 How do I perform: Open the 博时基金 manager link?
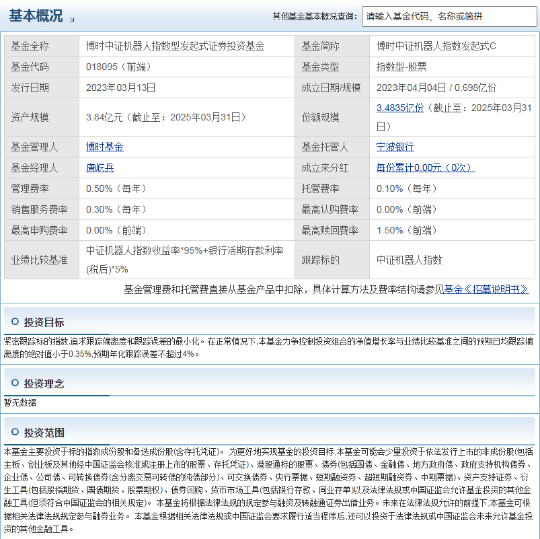point(105,147)
